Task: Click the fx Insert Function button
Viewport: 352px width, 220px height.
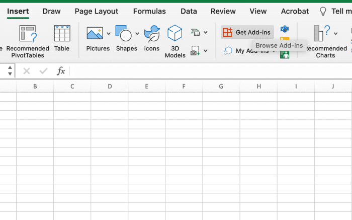Action: (x=61, y=71)
